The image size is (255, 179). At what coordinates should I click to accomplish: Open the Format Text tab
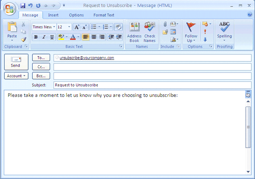(104, 15)
